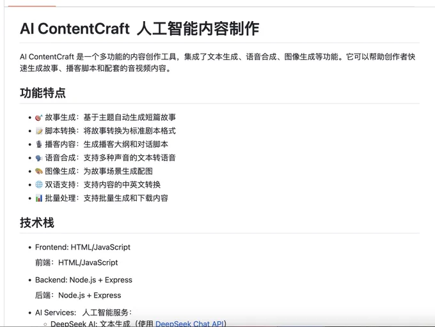This screenshot has width=435, height=327.
Task: Click the text 支持内容的中英文转换
Action: click(x=122, y=185)
